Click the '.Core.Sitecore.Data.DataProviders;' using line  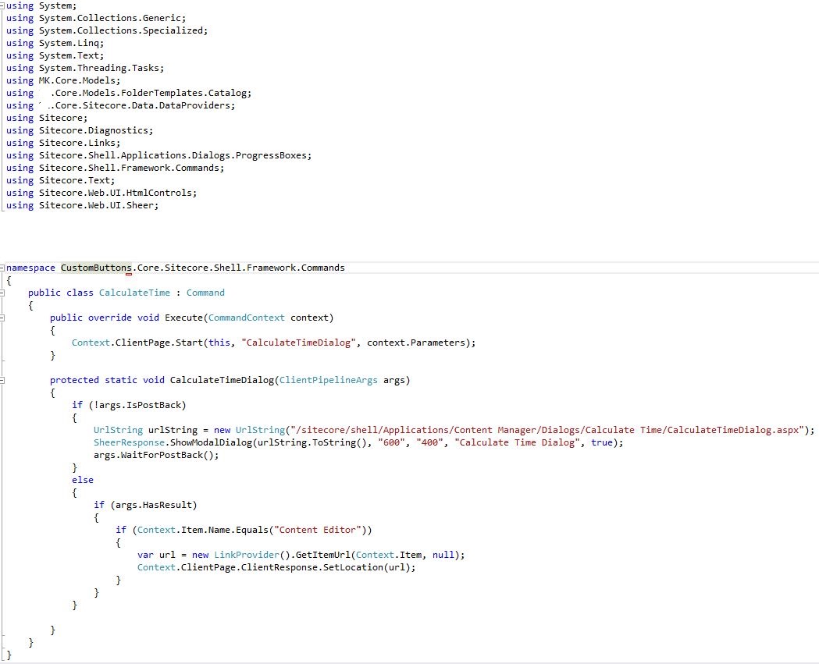[x=120, y=105]
